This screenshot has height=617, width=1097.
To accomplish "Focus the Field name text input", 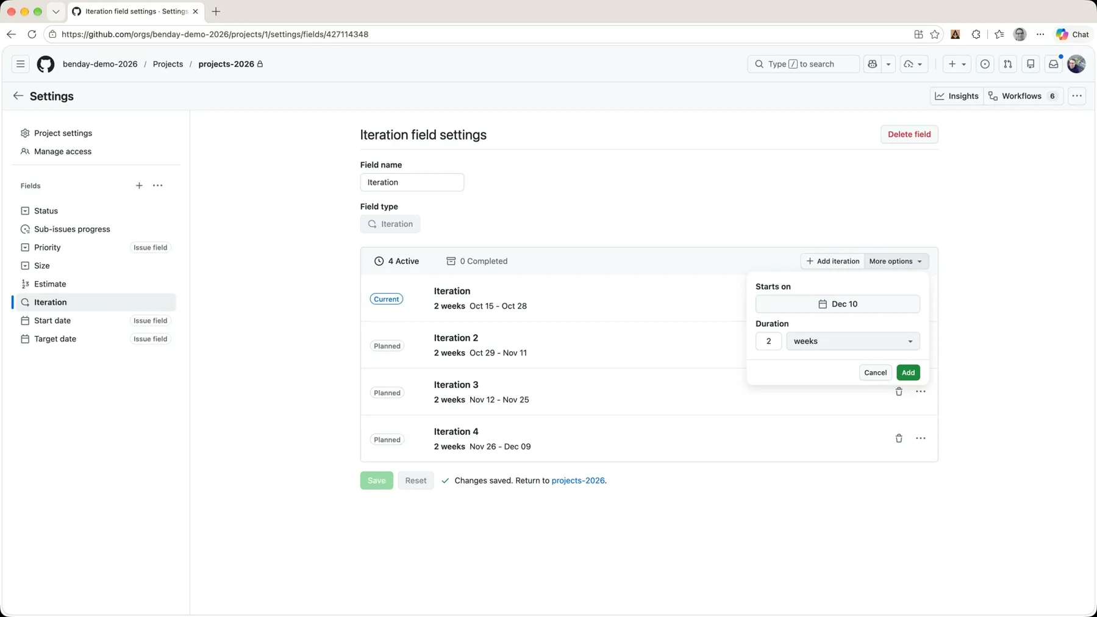I will click(x=412, y=182).
